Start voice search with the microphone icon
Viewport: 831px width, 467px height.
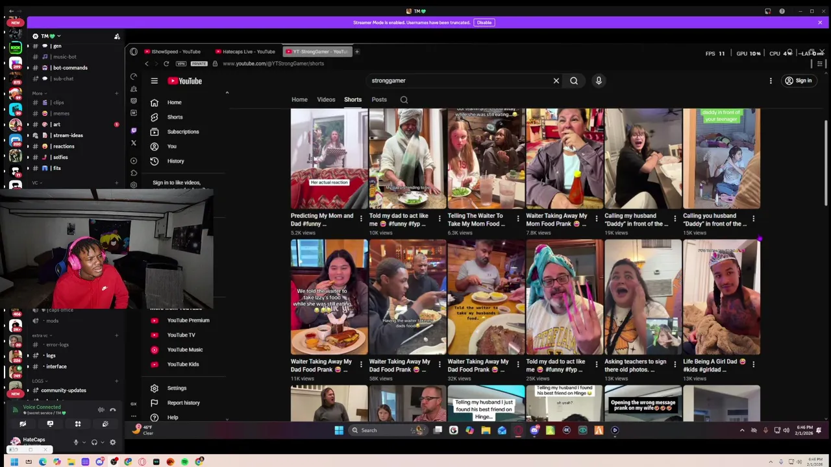599,80
